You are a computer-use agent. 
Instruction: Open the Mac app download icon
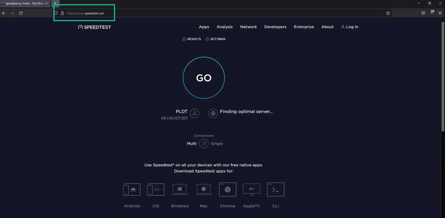204,190
